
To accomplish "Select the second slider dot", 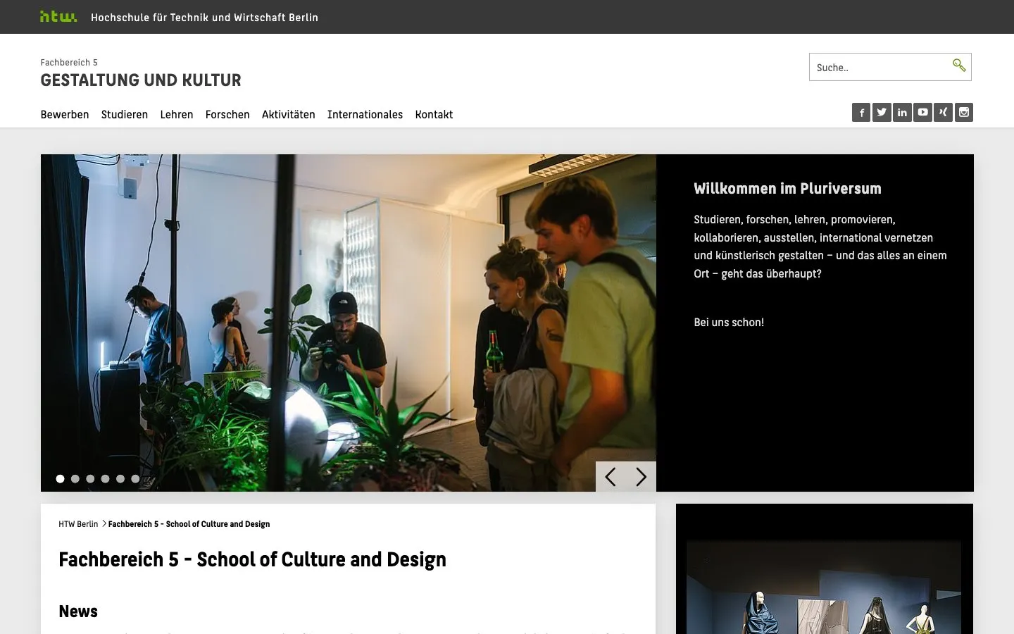I will pos(75,479).
